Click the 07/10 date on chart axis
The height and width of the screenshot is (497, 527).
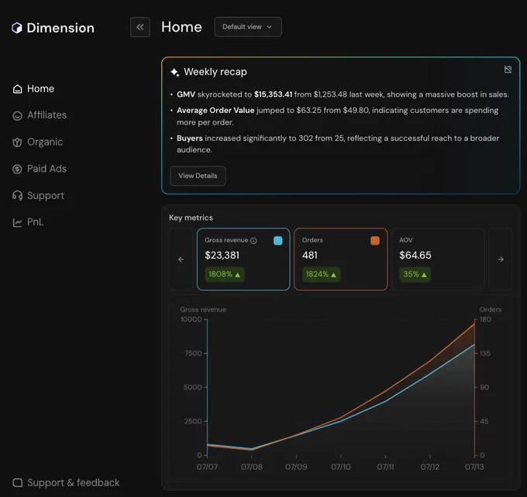(341, 467)
